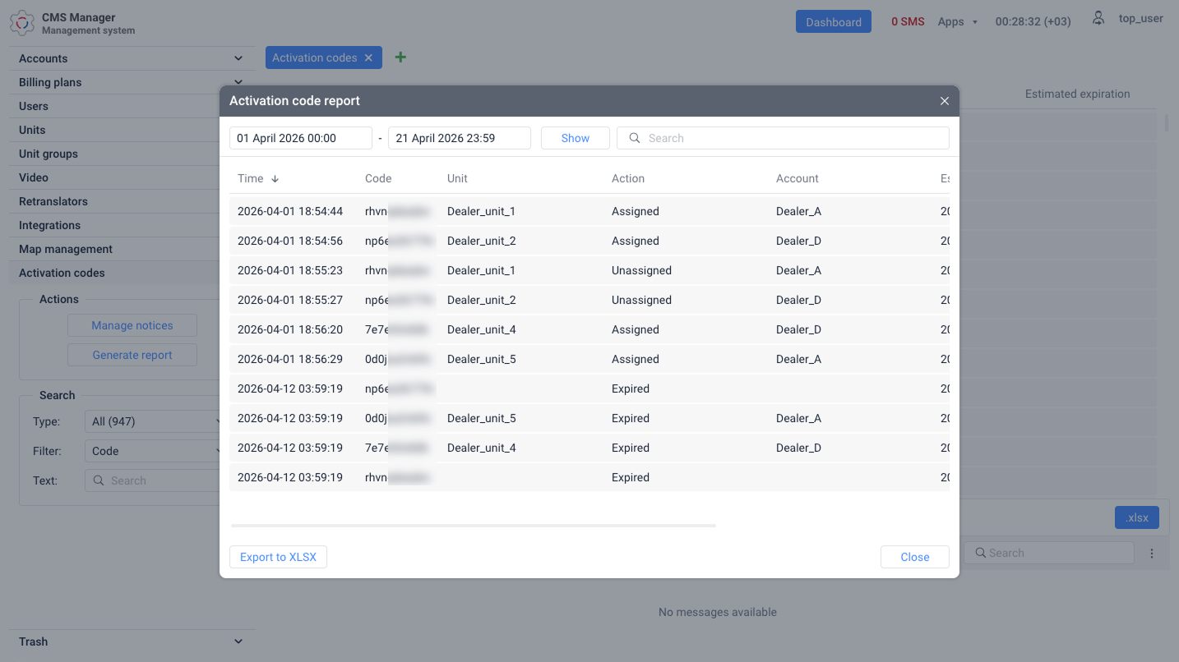Viewport: 1179px width, 662px height.
Task: Click the blue .xlsx button
Action: coord(1137,517)
